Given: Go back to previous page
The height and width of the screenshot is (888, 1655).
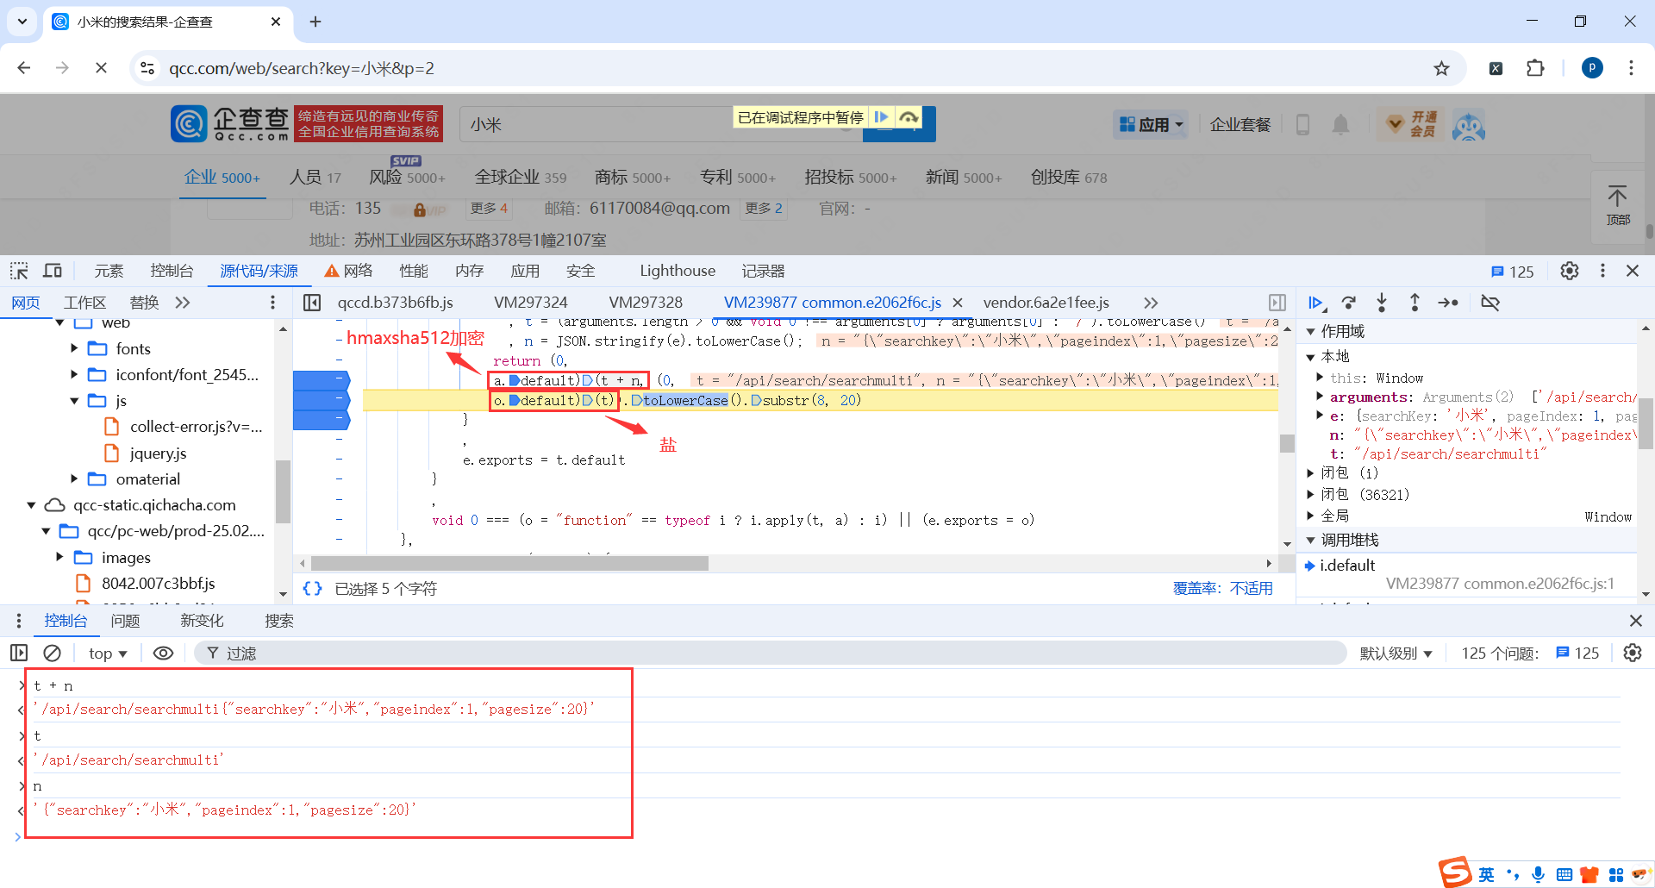Looking at the screenshot, I should (24, 68).
